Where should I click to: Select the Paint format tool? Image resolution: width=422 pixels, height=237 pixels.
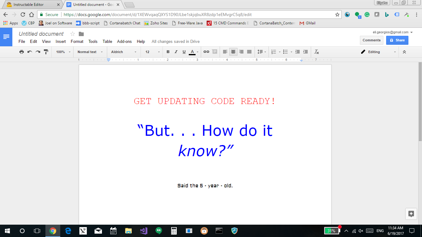tap(46, 52)
